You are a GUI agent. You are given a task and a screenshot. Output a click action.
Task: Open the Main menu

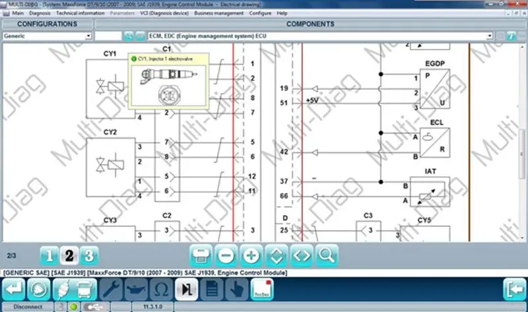[x=18, y=13]
